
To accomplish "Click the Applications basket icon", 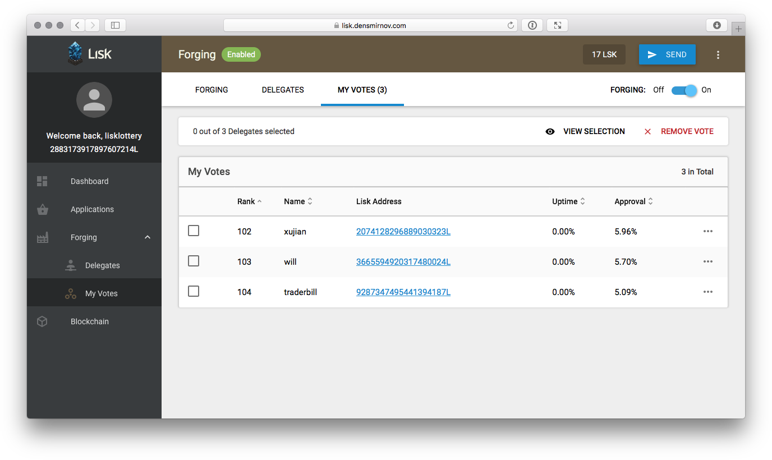I will coord(42,209).
